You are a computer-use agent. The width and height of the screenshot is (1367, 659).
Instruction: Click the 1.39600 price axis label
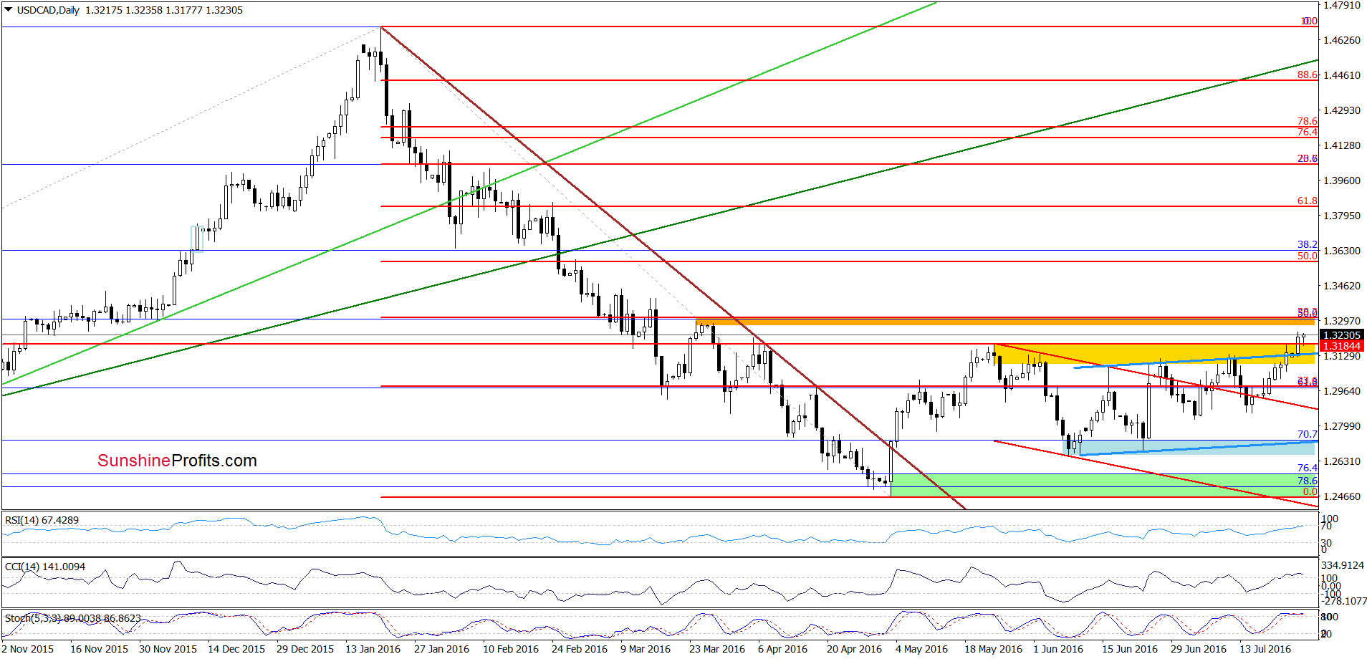[1341, 181]
